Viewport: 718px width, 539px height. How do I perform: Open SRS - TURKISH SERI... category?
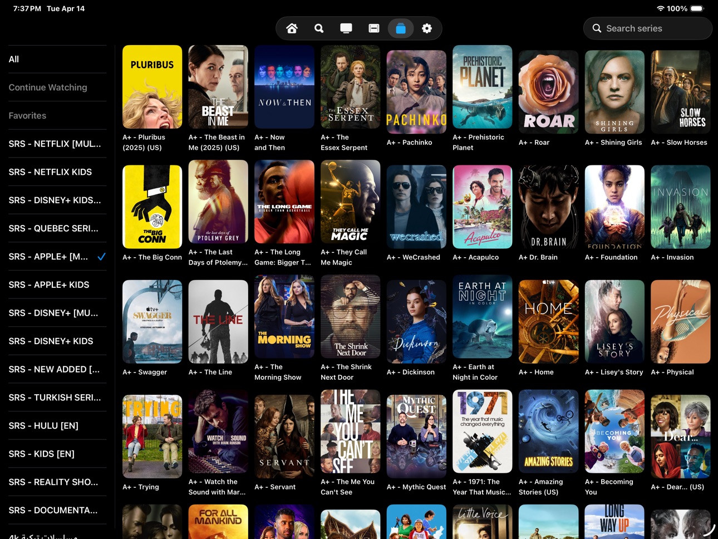57,398
